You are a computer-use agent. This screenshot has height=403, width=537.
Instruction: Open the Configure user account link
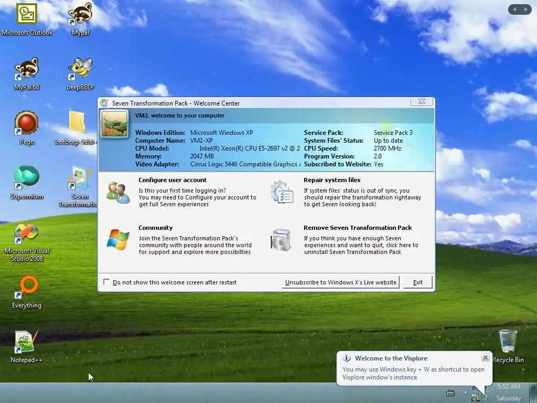pos(173,180)
